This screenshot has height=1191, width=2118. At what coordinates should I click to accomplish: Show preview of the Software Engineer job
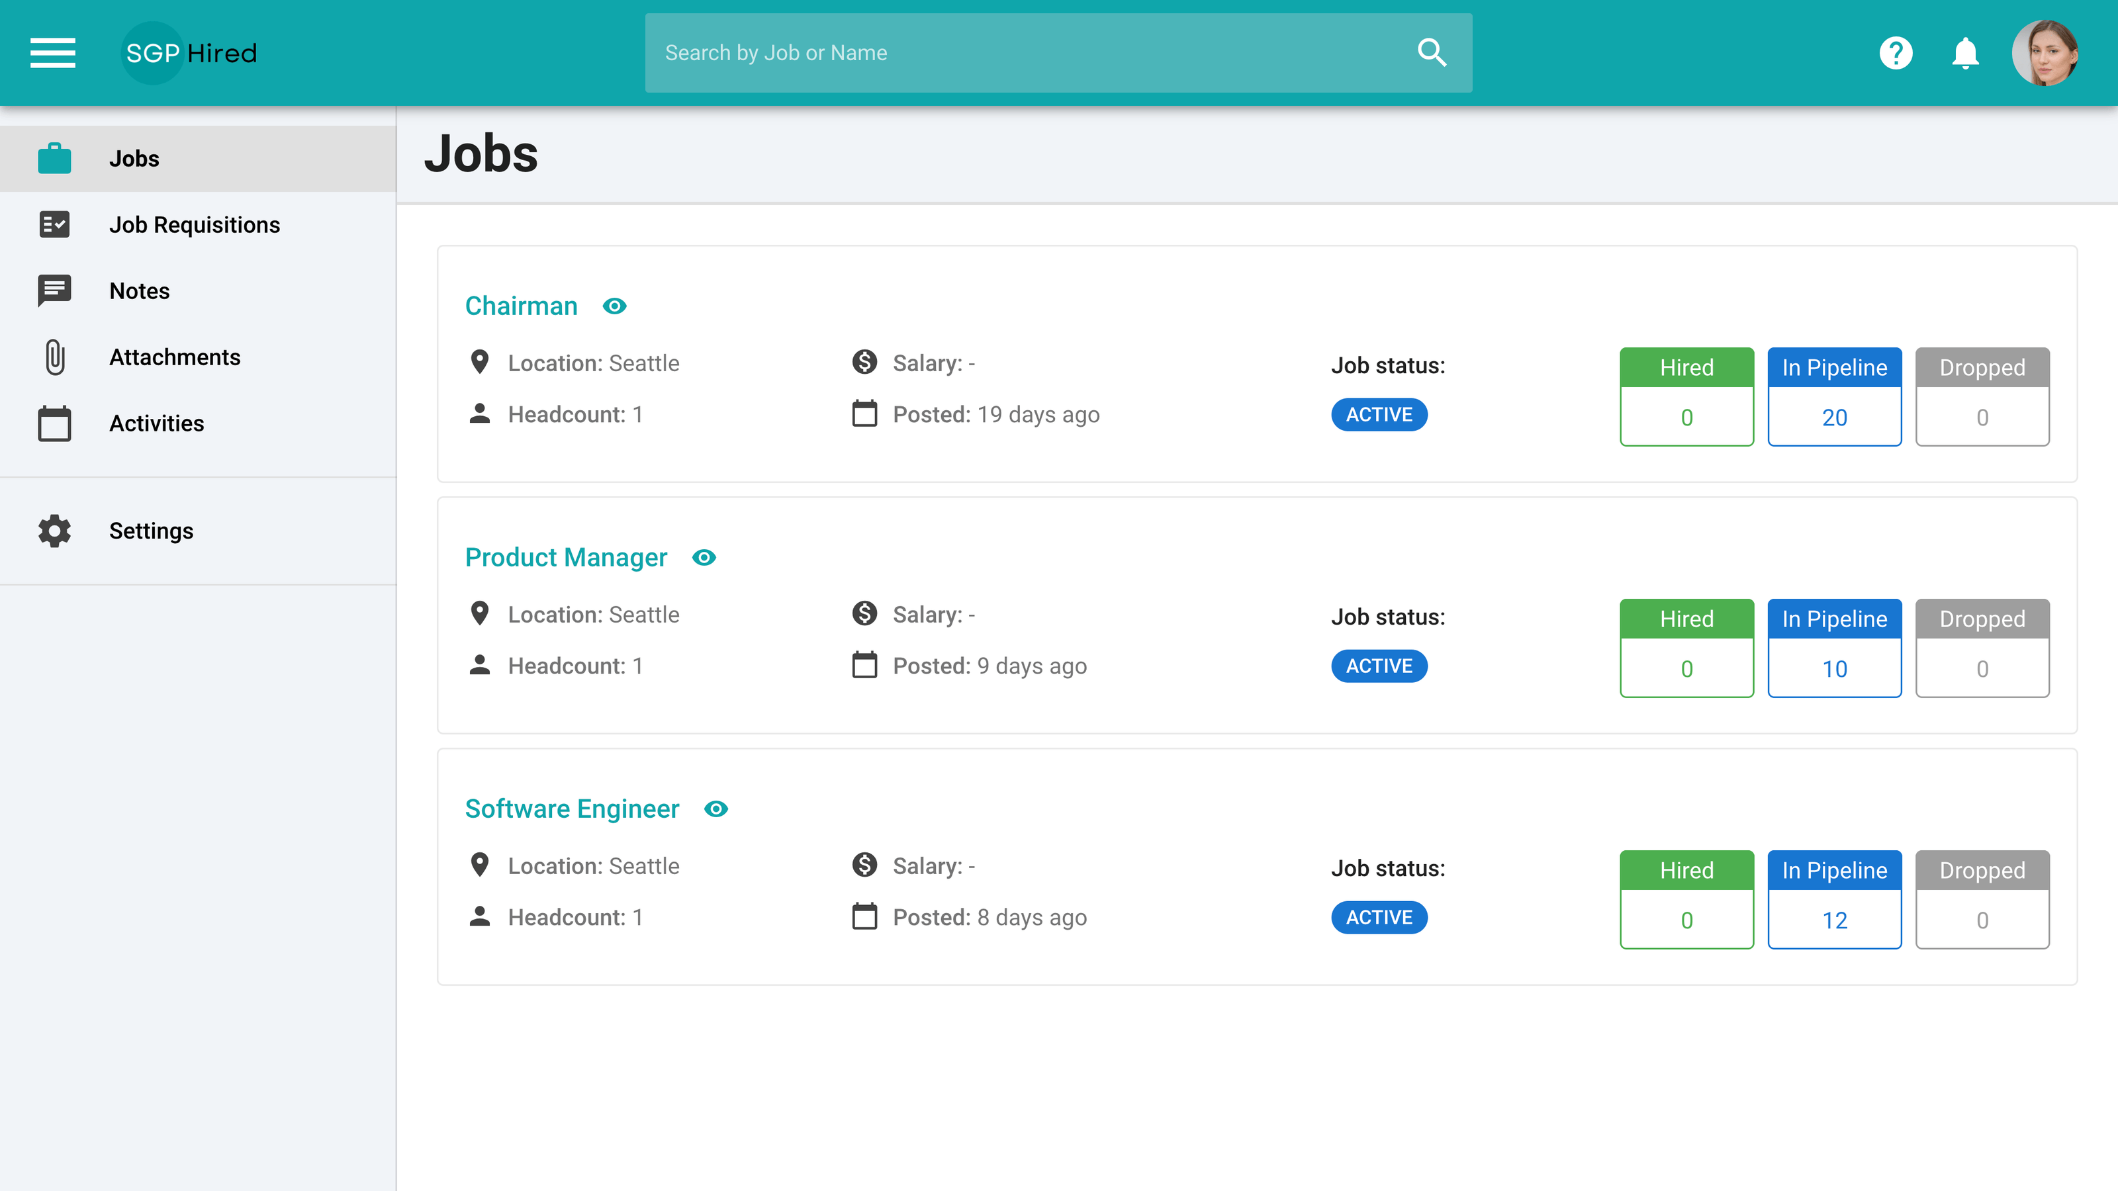click(x=716, y=809)
